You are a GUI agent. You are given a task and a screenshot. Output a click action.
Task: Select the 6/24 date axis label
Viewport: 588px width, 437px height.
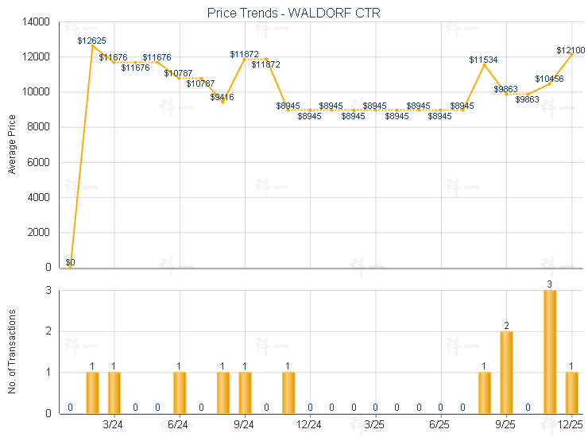[179, 424]
